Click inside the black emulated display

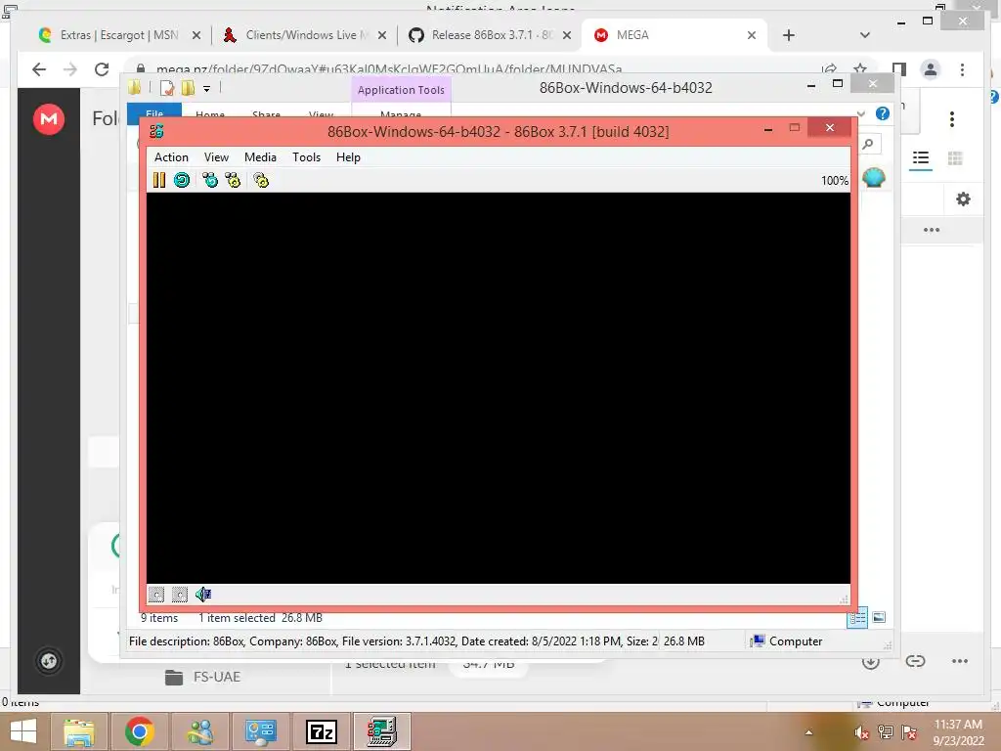click(x=498, y=387)
